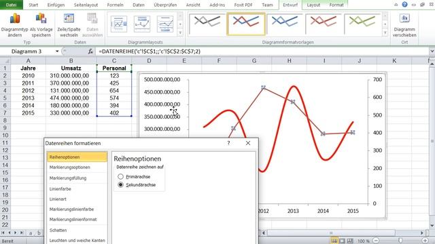Expand chart styles gallery more button
The width and height of the screenshot is (435, 244).
385,33
